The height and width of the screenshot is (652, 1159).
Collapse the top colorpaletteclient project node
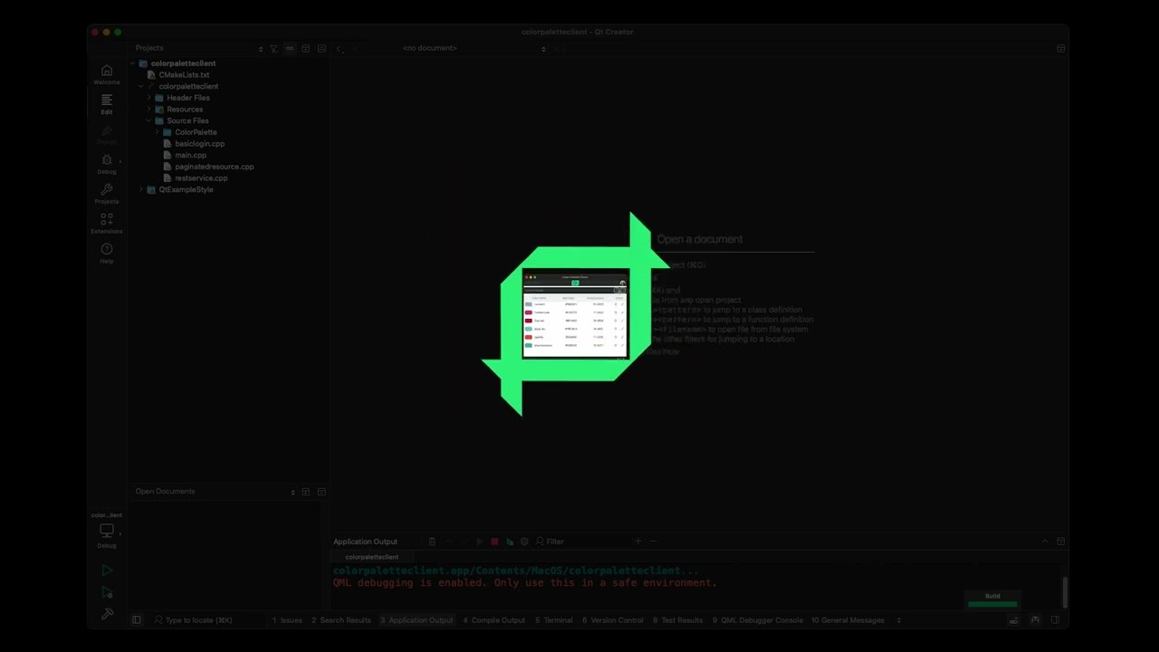pos(133,63)
